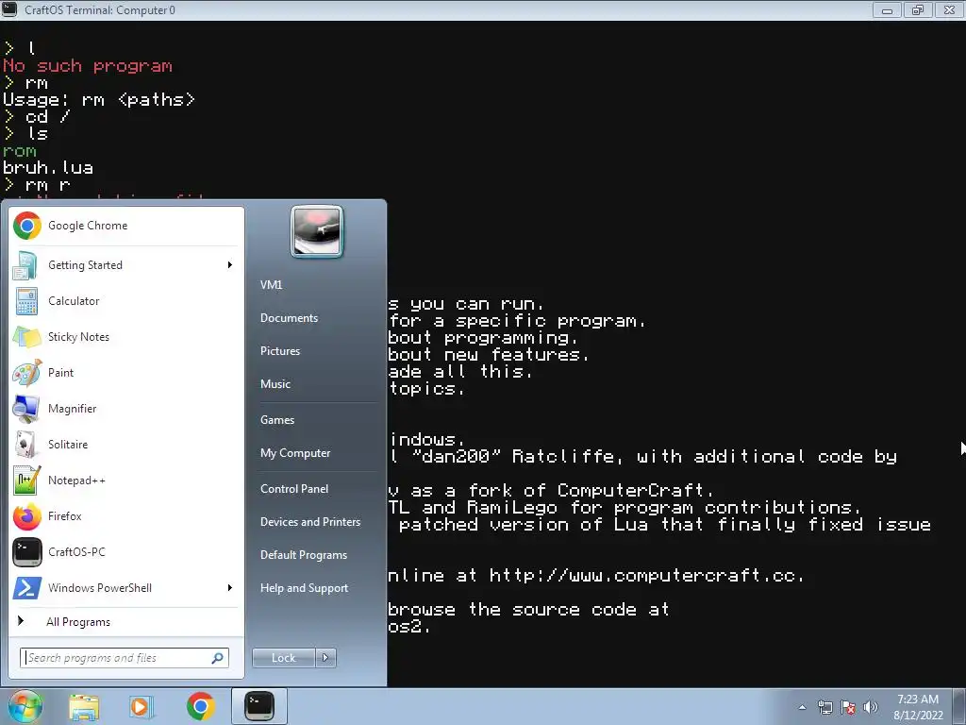The height and width of the screenshot is (725, 966).
Task: Click the user account picture
Action: [317, 231]
